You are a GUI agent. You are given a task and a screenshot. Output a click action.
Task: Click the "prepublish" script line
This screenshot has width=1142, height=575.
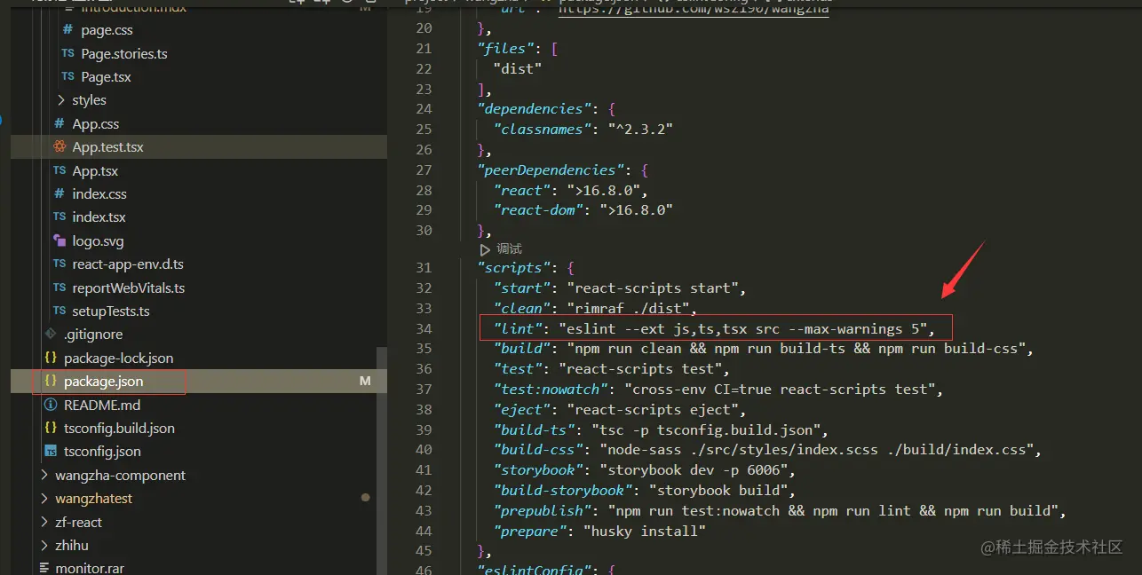point(780,510)
